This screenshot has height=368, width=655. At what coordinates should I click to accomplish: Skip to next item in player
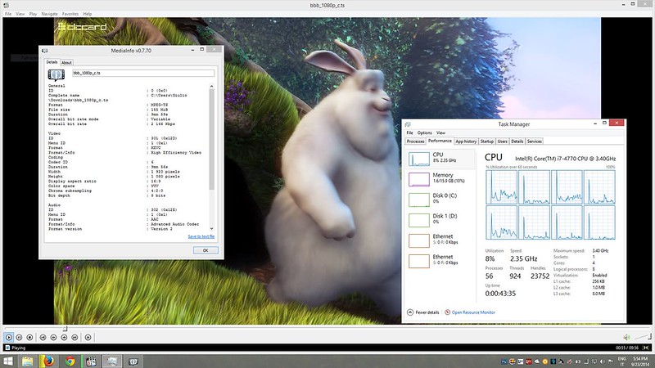pos(75,337)
